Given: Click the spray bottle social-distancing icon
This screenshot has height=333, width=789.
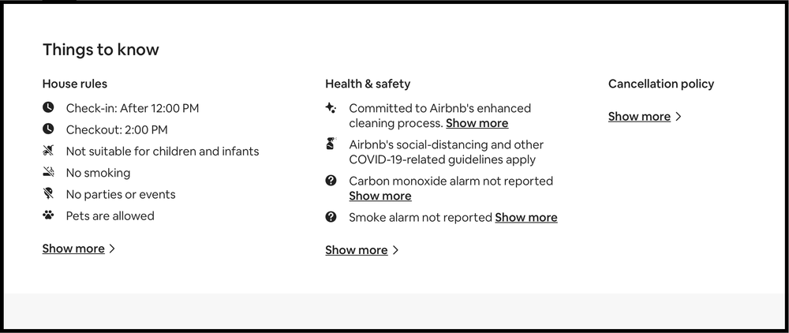Looking at the screenshot, I should point(331,144).
